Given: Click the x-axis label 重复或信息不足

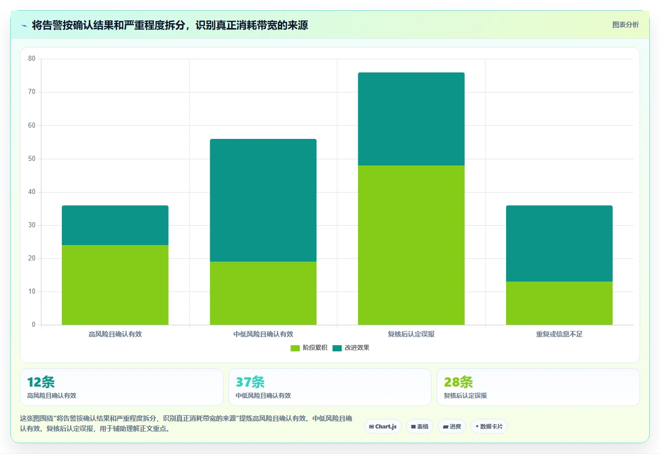Looking at the screenshot, I should tap(559, 334).
